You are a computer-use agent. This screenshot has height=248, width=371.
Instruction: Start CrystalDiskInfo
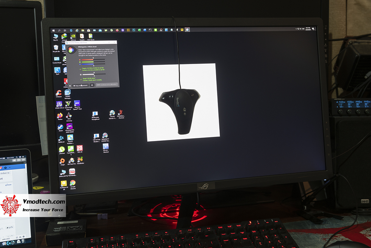click(70, 149)
